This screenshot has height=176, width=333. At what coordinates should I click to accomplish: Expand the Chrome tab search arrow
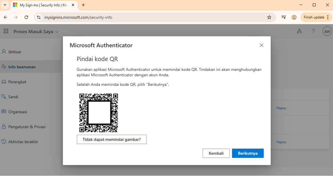coord(5,5)
